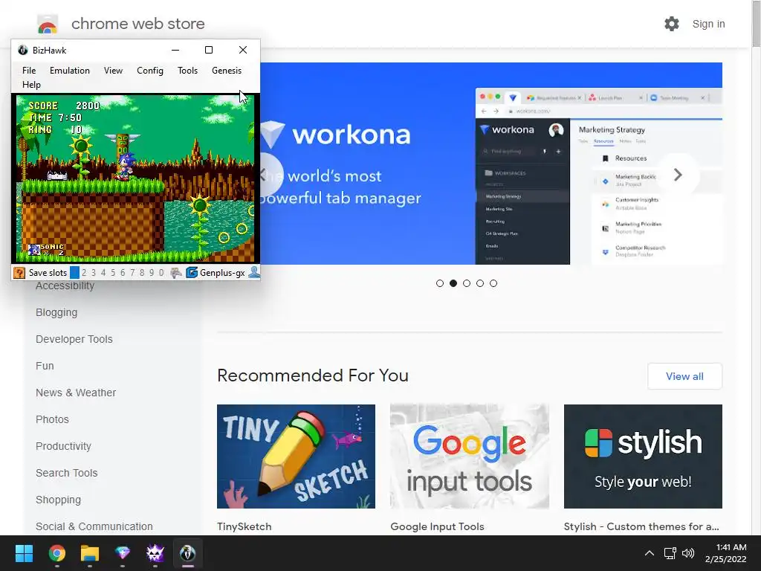Open network status in system tray
The height and width of the screenshot is (571, 761).
(670, 553)
